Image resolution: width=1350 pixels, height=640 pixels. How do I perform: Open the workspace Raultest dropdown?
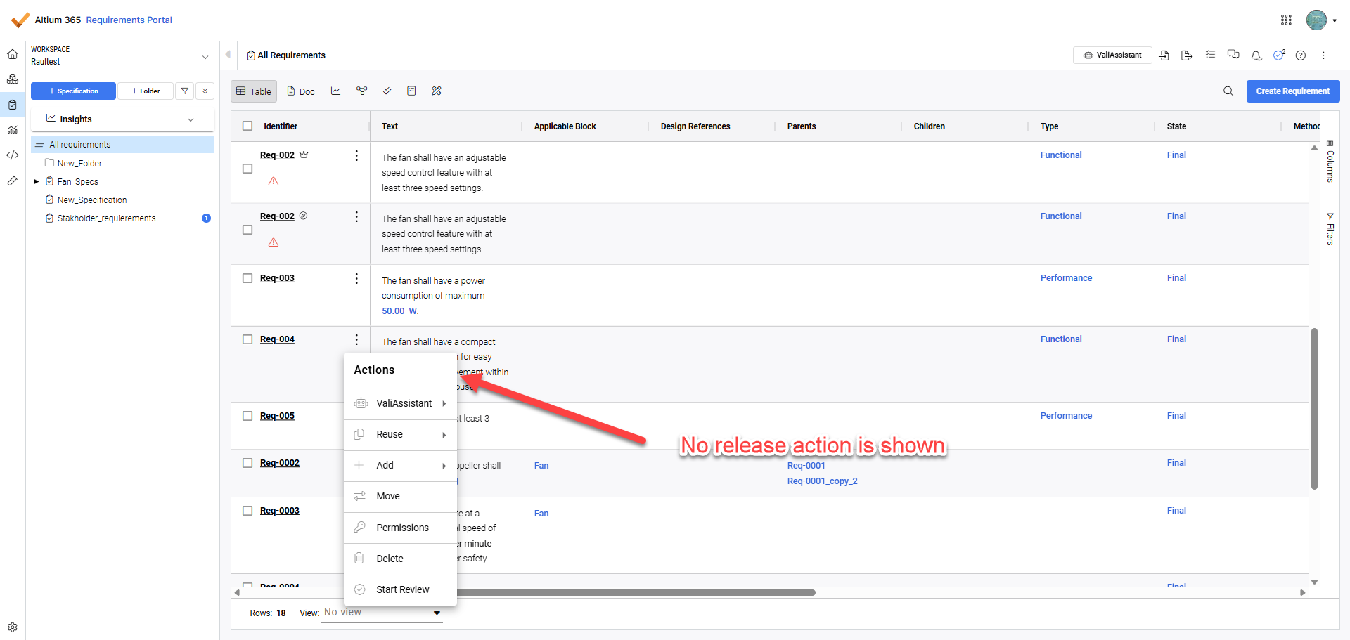pyautogui.click(x=205, y=57)
